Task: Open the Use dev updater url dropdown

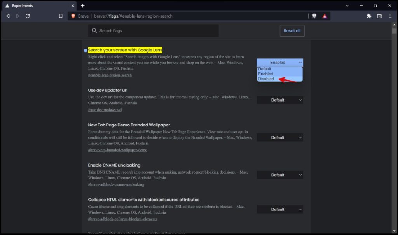Action: pyautogui.click(x=280, y=100)
